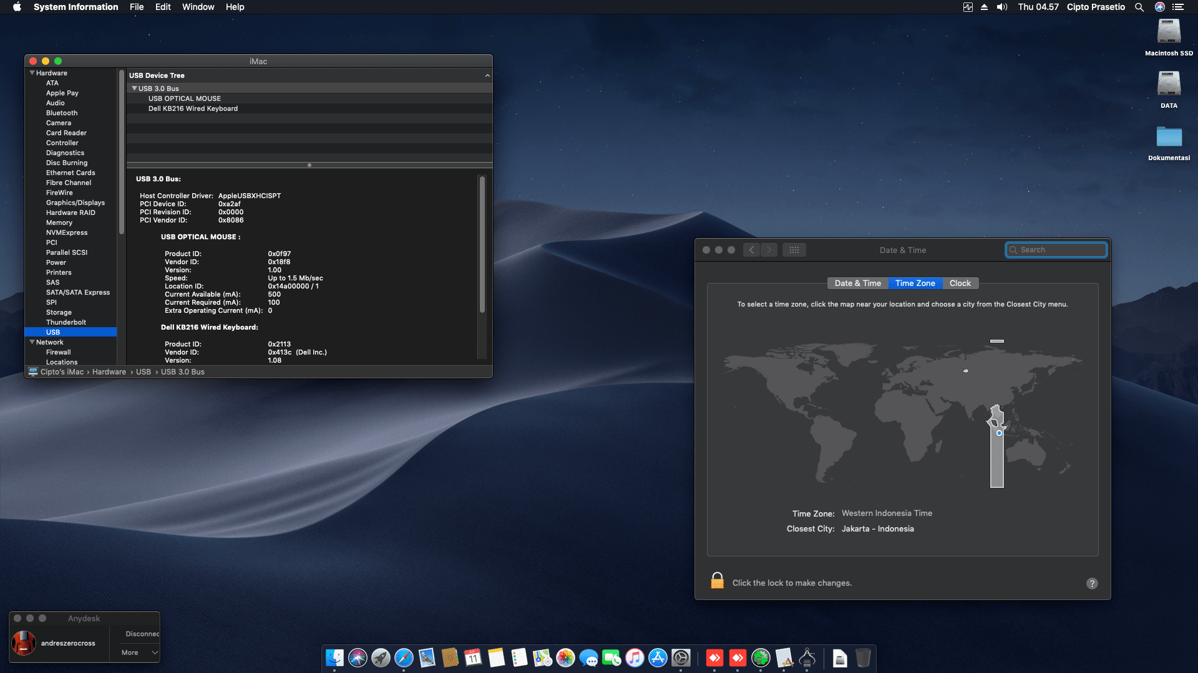
Task: Switch to the Date & Time tab
Action: coord(857,283)
